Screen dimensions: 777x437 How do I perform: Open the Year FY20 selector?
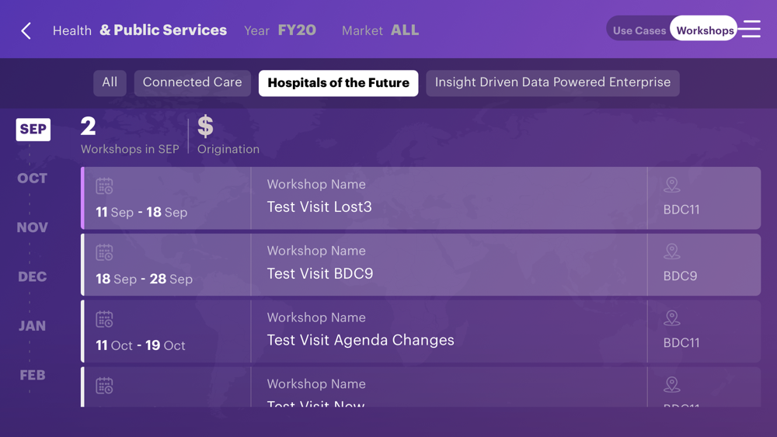280,30
